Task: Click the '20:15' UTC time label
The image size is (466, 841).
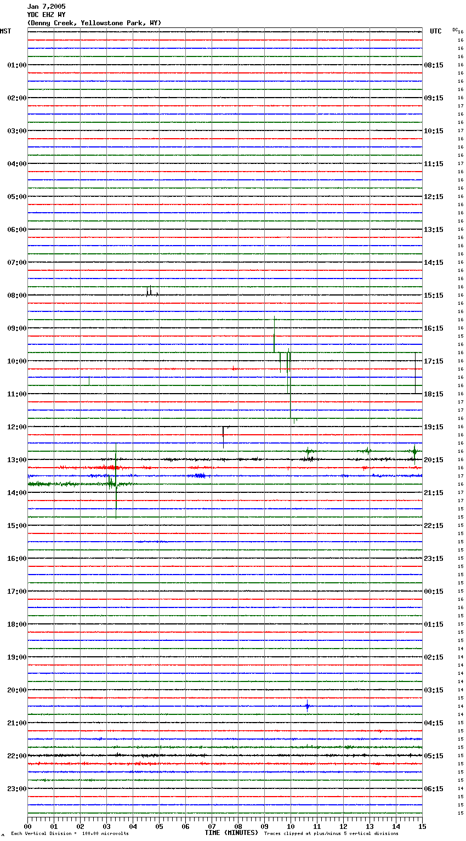Action: click(434, 460)
